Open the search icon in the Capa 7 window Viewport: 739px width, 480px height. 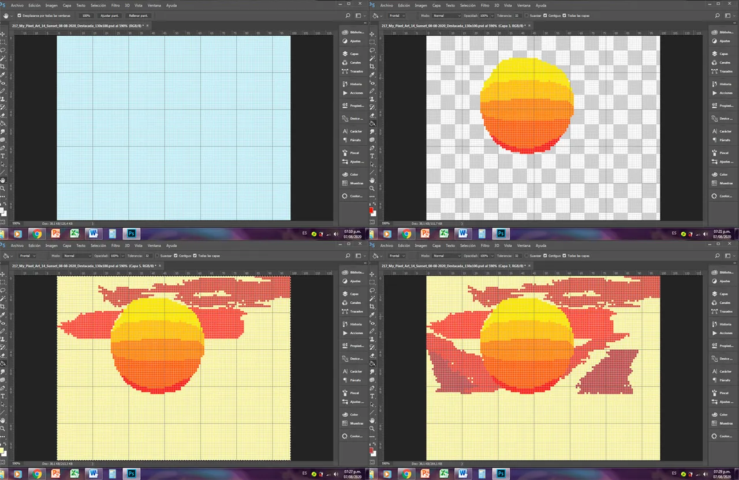717,256
